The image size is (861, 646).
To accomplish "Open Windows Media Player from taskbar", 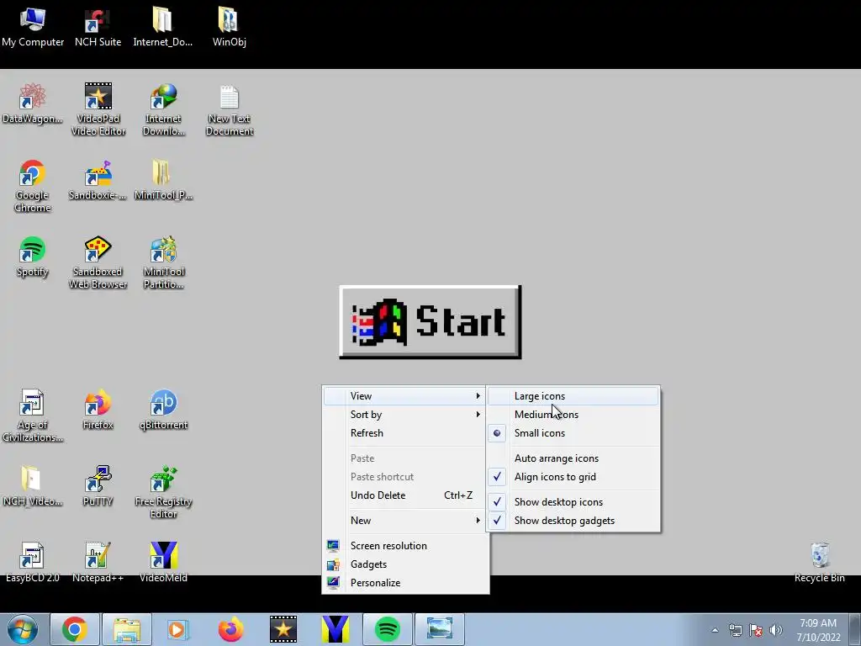I will (178, 629).
